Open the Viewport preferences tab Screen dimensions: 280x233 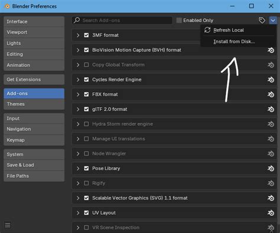click(34, 32)
